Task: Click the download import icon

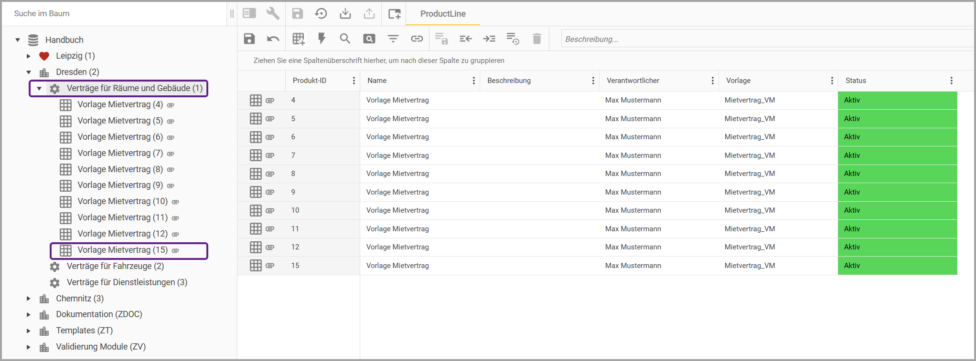Action: pos(345,13)
